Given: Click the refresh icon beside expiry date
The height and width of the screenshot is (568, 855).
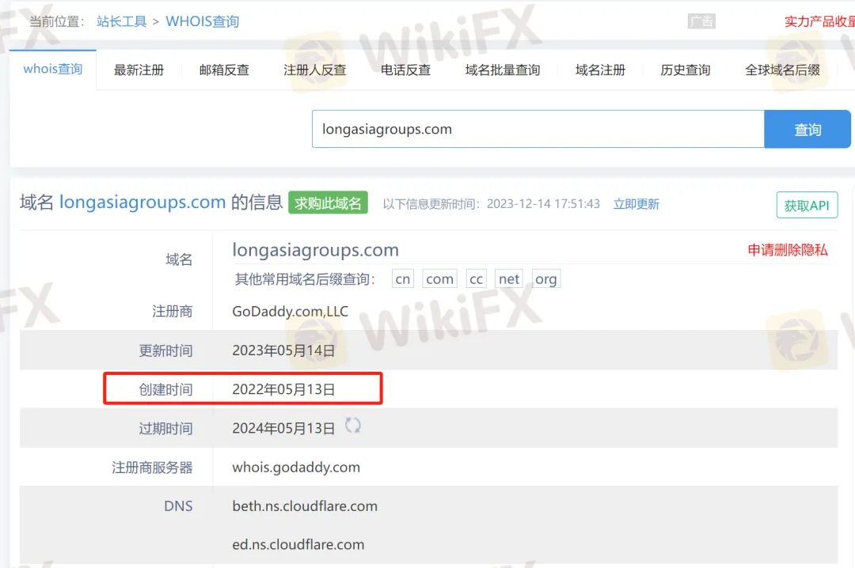Looking at the screenshot, I should coord(353,425).
